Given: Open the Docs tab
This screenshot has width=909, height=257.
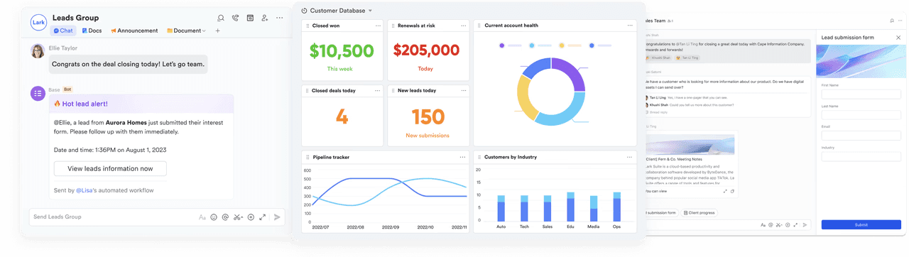Looking at the screenshot, I should [x=92, y=31].
